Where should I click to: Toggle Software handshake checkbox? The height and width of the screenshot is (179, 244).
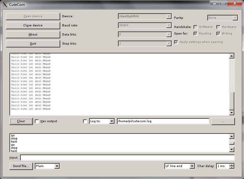pos(195,27)
